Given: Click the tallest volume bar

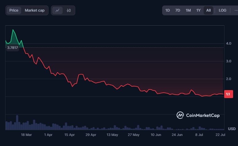Looking at the screenshot, I should [17, 122].
